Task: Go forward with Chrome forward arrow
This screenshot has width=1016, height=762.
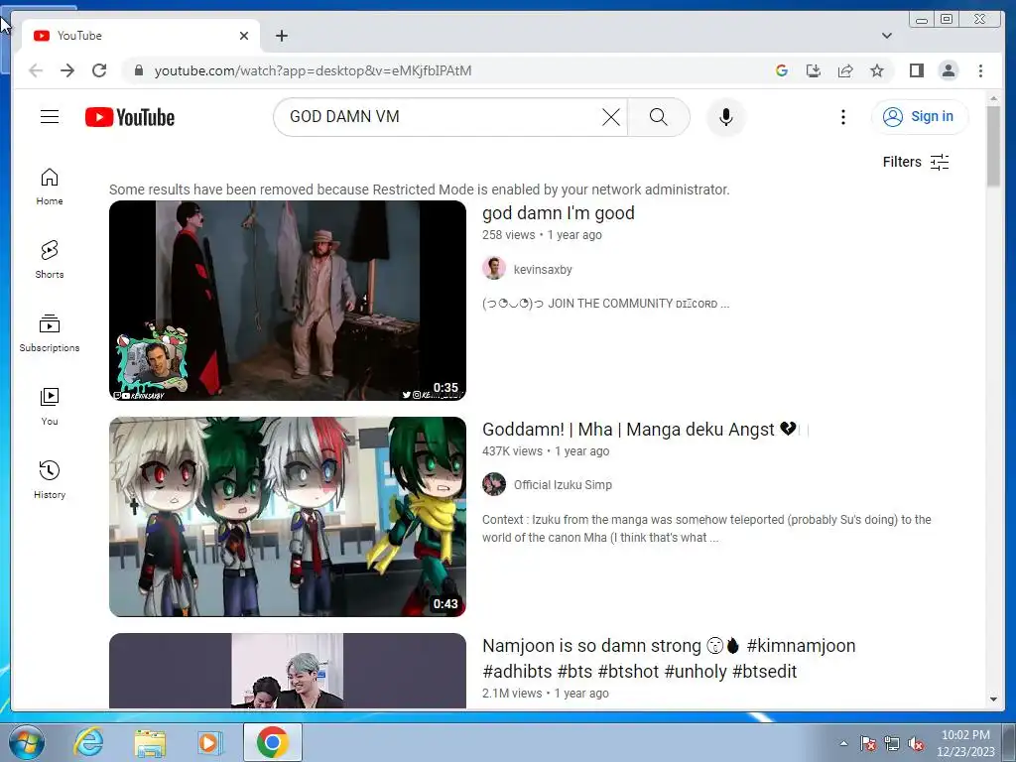Action: point(67,70)
